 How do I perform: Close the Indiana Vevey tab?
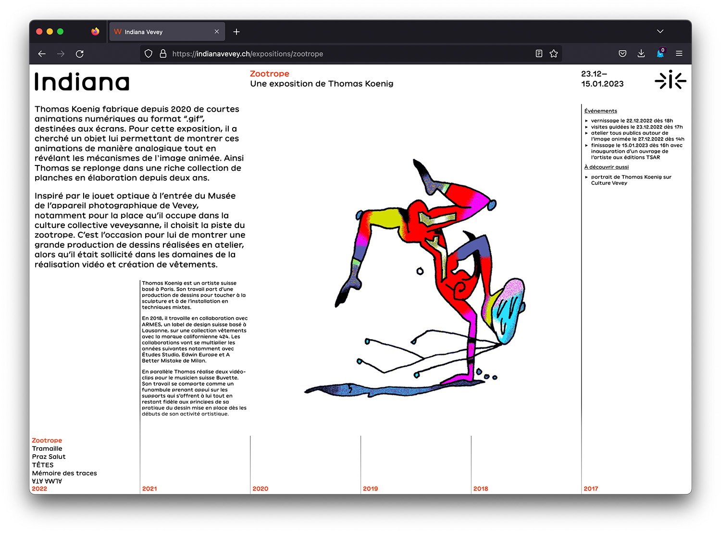point(217,32)
